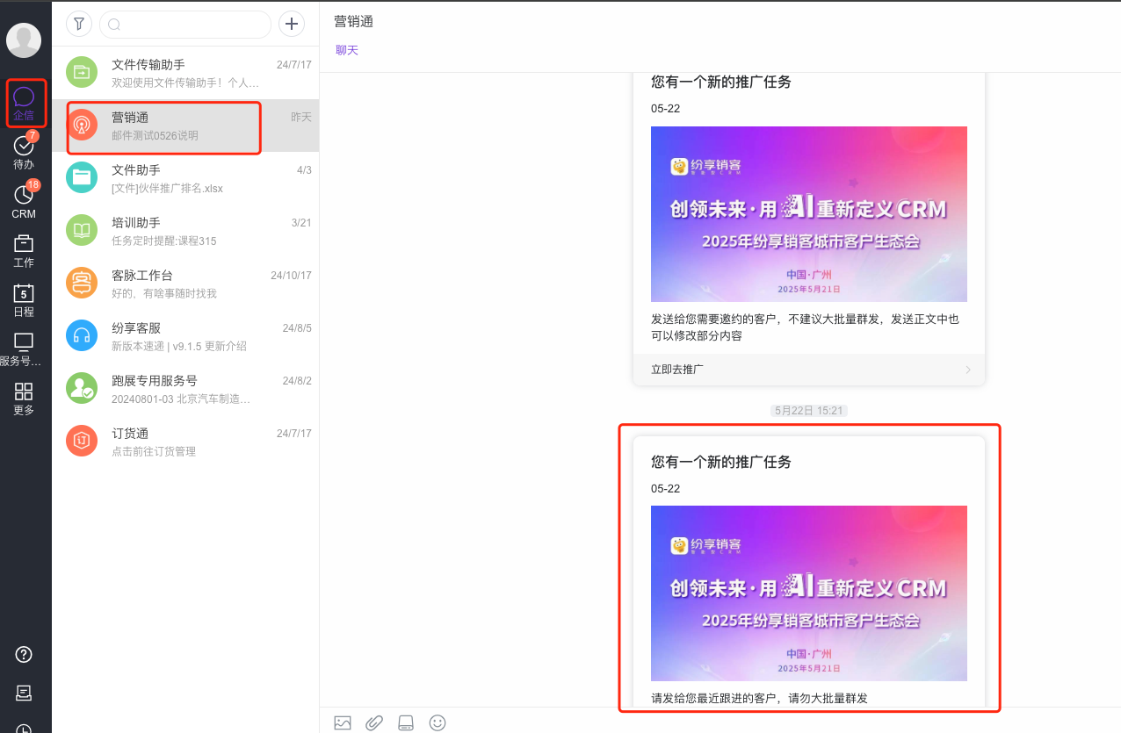The height and width of the screenshot is (733, 1121).
Task: Open the inbox tray icon in sidebar
Action: [x=24, y=693]
